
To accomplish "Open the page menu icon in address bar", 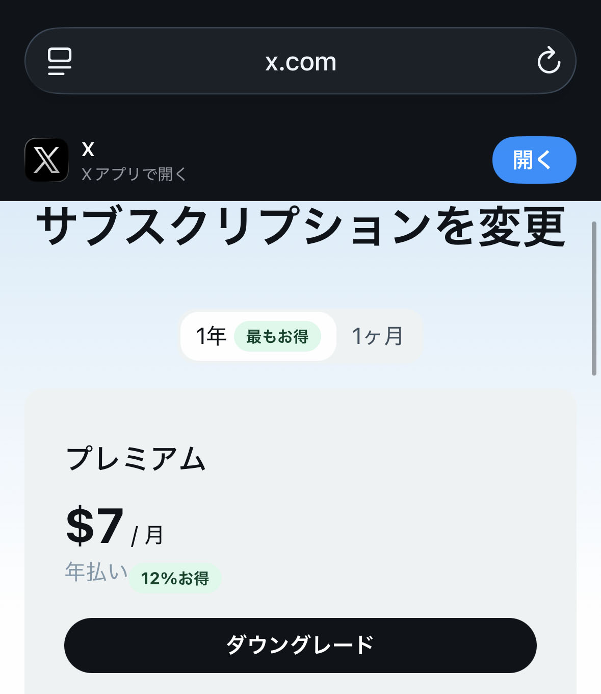I will coord(60,62).
